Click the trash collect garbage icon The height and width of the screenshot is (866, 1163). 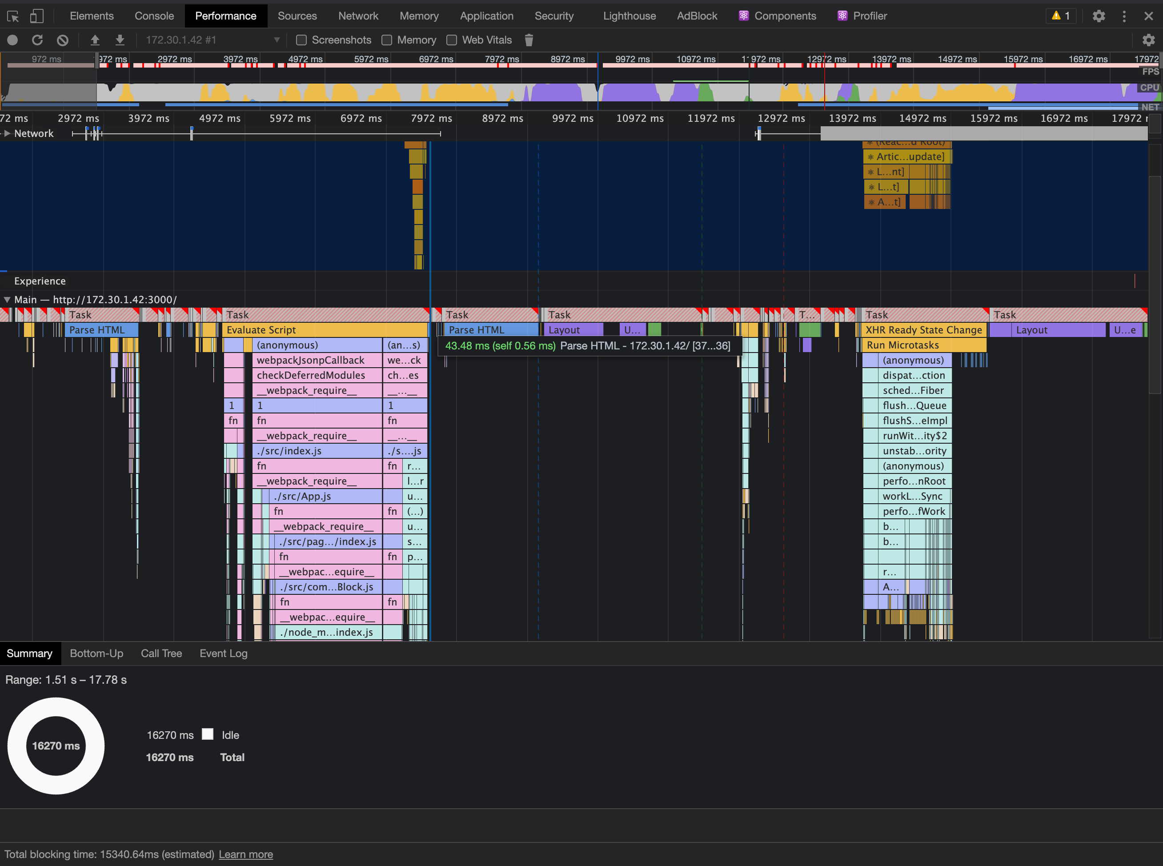coord(529,40)
